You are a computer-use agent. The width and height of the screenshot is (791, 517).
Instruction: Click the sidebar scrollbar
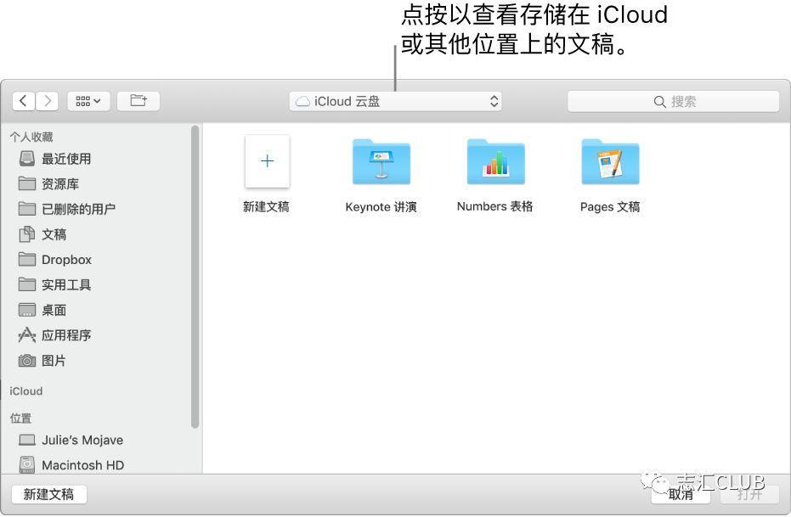[195, 277]
